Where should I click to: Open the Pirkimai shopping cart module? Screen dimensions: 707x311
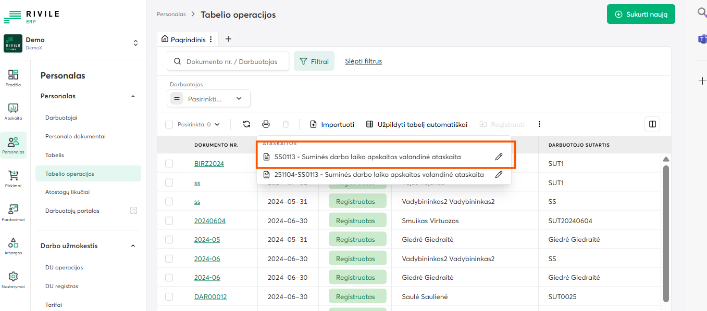coord(14,178)
